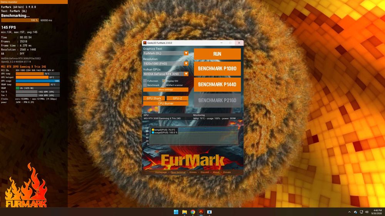
Task: Click the Time 00:02:54 row
Action: coord(17,38)
